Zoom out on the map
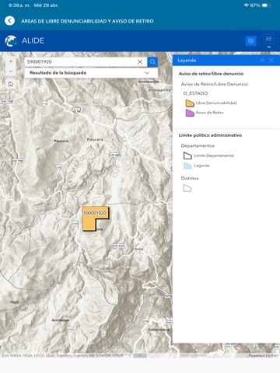This screenshot has width=280, height=373. 11,71
